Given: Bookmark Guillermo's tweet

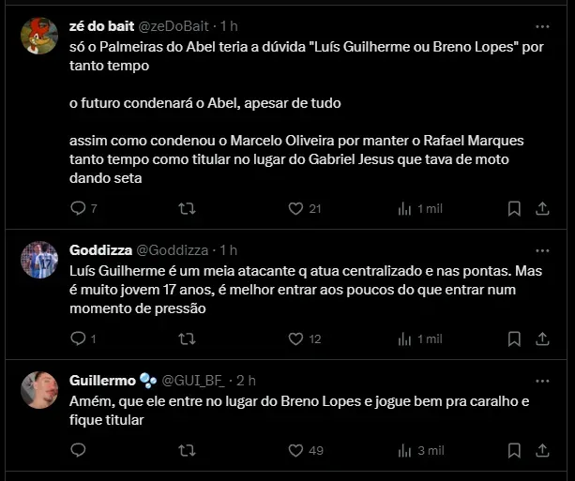Looking at the screenshot, I should pyautogui.click(x=514, y=450).
